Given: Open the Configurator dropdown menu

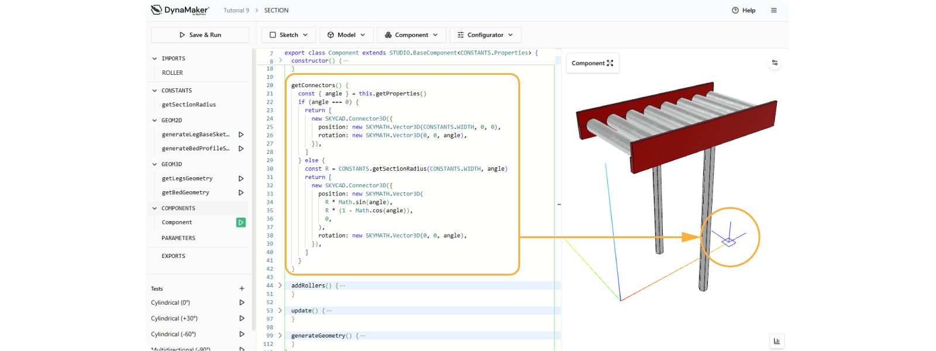Looking at the screenshot, I should pyautogui.click(x=485, y=35).
